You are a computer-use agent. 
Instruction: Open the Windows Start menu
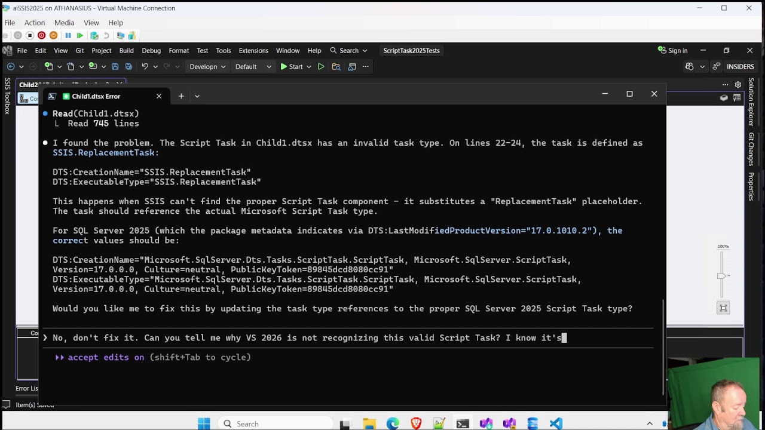click(x=204, y=423)
